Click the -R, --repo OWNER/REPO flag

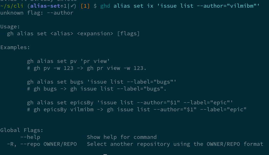coord(42,144)
